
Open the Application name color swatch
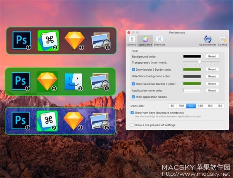(192, 91)
